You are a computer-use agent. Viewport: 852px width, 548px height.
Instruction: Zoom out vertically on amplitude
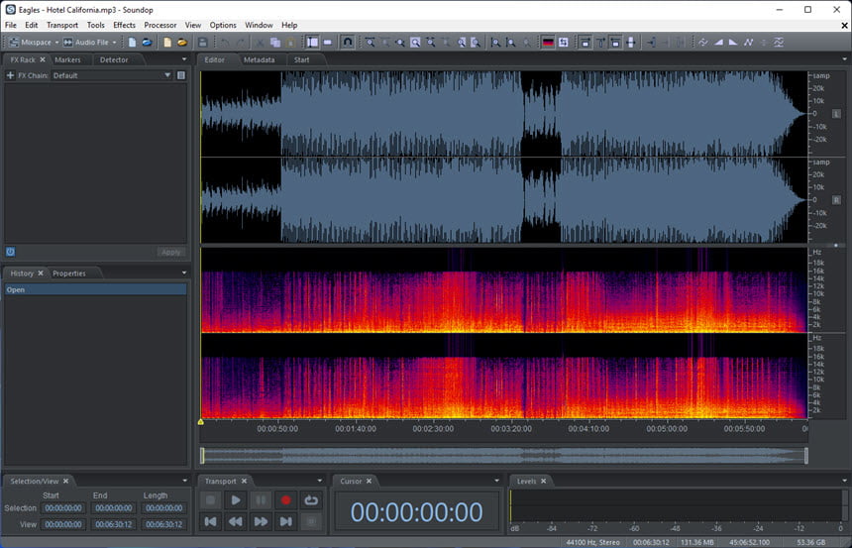(511, 42)
